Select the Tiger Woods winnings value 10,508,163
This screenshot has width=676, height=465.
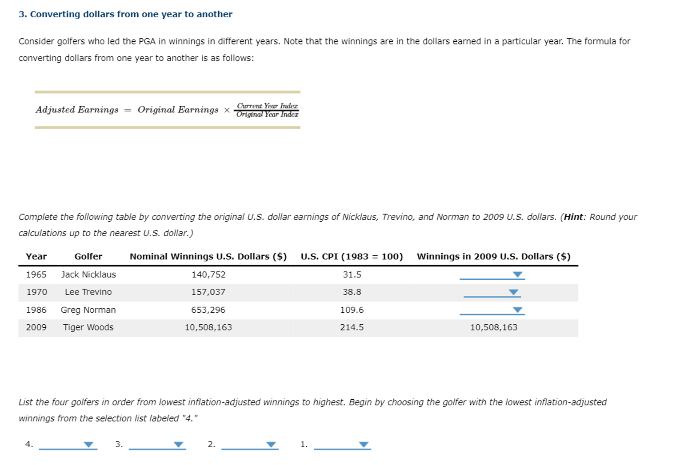pos(494,327)
